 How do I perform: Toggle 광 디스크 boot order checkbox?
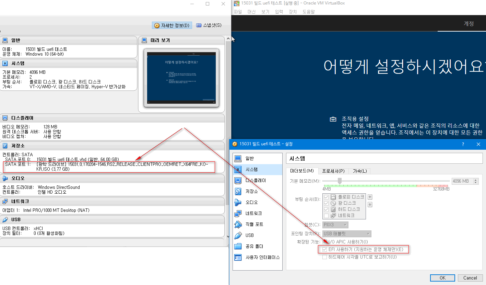tap(326, 203)
